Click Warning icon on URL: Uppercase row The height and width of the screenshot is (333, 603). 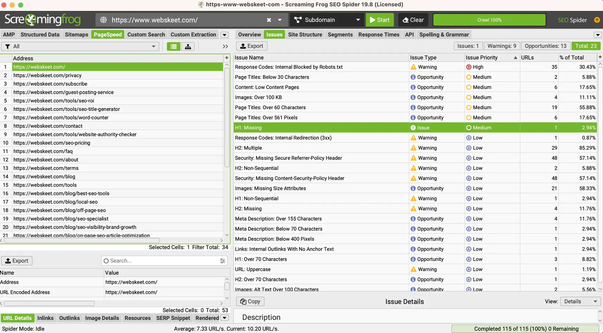click(x=413, y=269)
